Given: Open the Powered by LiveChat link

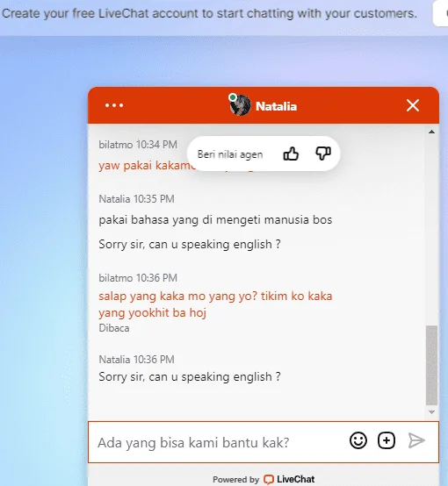Looking at the screenshot, I should coord(264,479).
